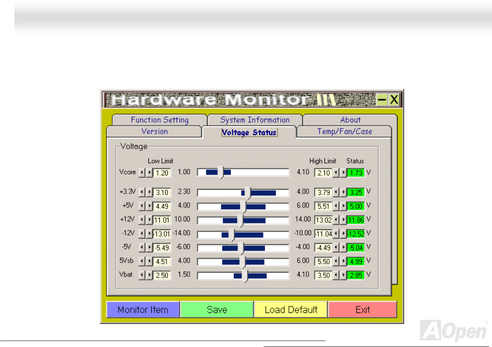This screenshot has width=492, height=347.
Task: Click the green Save button
Action: [x=217, y=310]
